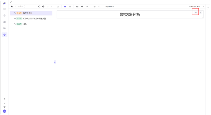Viewport: 211px width, 115px height.
Task: Click the pin icon on the title widget
Action: pos(196,13)
